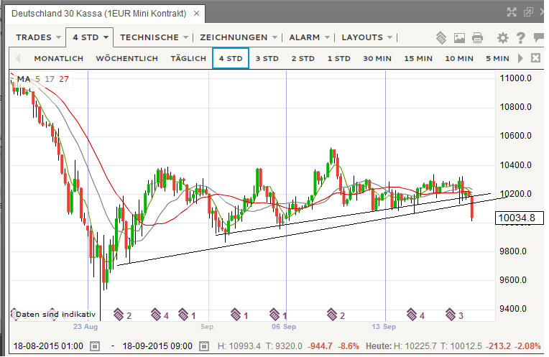Open the TECHNISCHE dropdown menu
Screen dimensions: 549x357
coord(154,37)
